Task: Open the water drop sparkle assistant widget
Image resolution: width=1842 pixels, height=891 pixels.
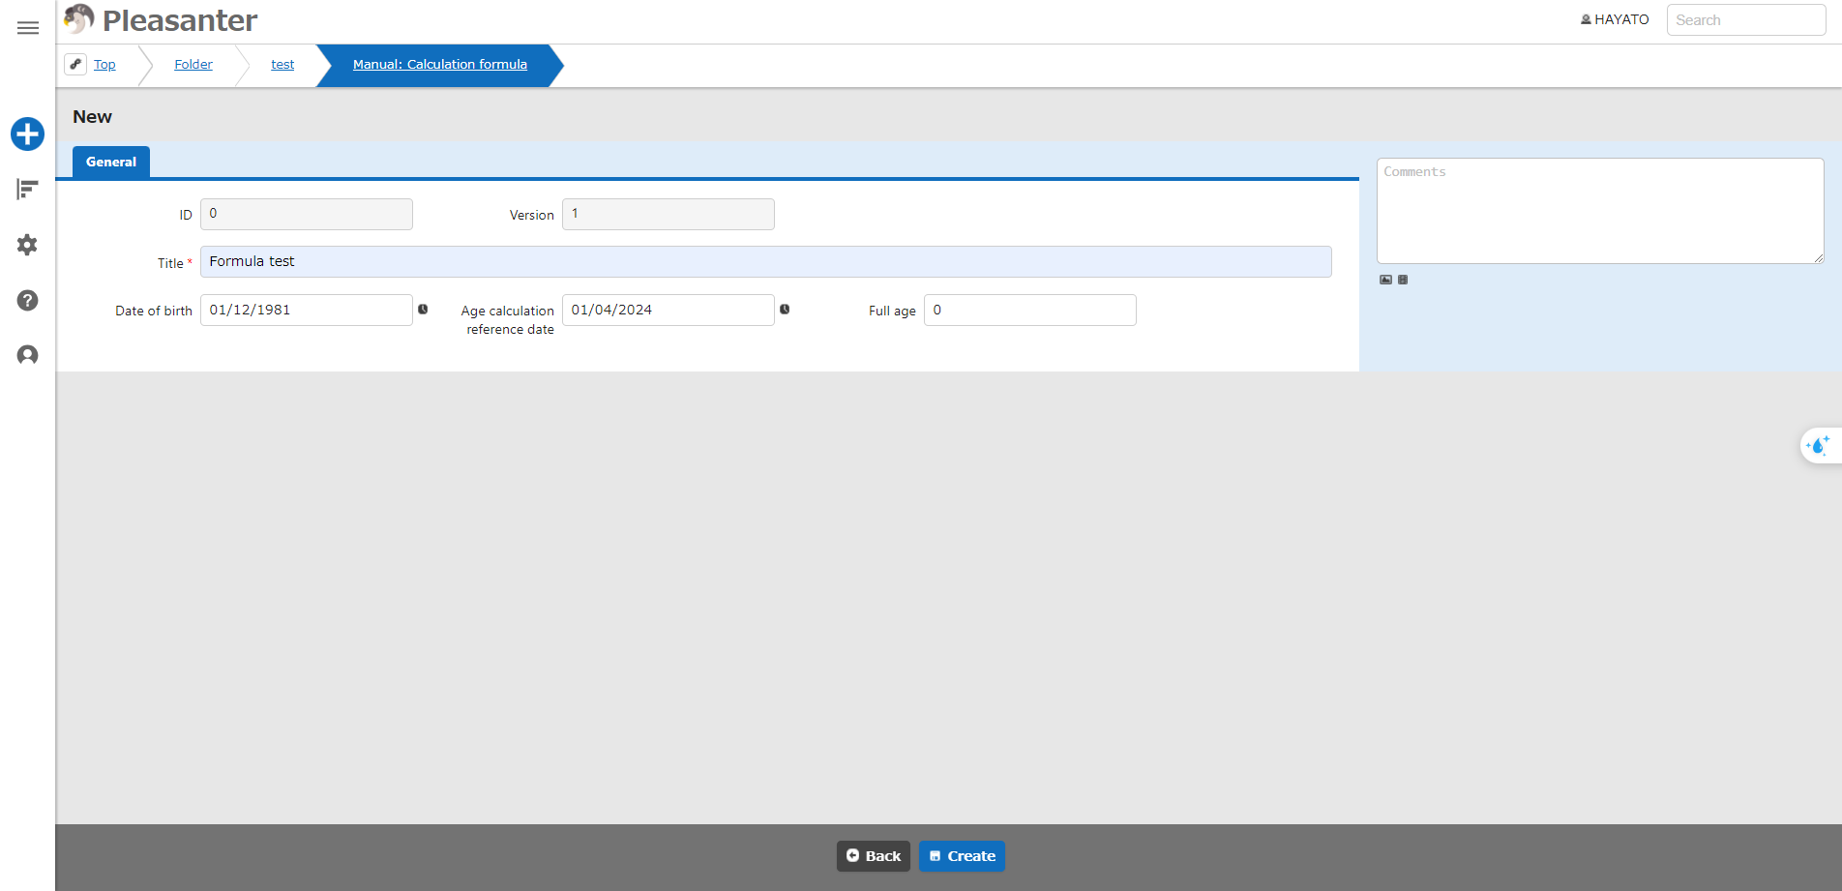Action: click(1819, 445)
